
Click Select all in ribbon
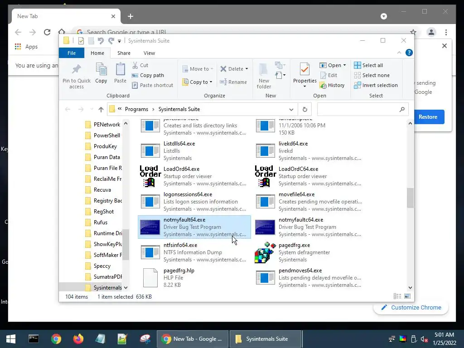pyautogui.click(x=368, y=65)
